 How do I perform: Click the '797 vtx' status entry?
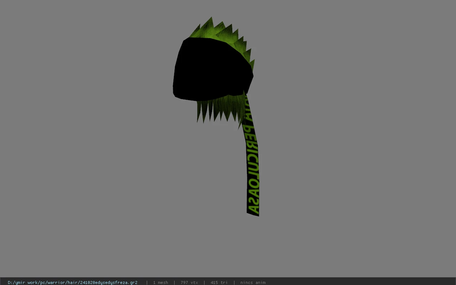pyautogui.click(x=189, y=283)
